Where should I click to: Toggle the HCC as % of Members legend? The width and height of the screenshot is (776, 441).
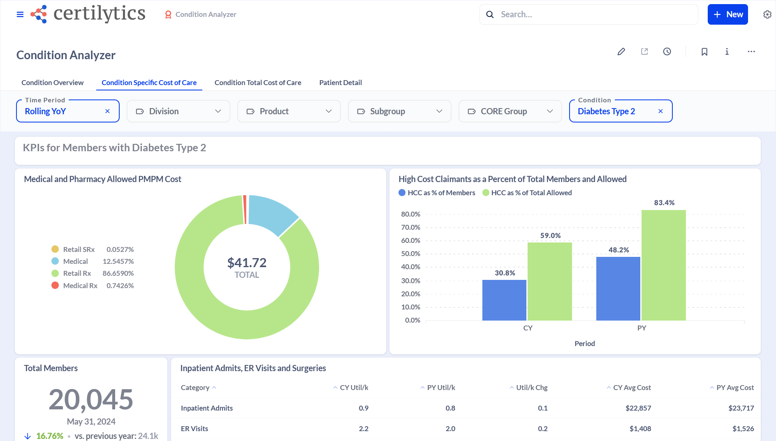click(x=437, y=192)
